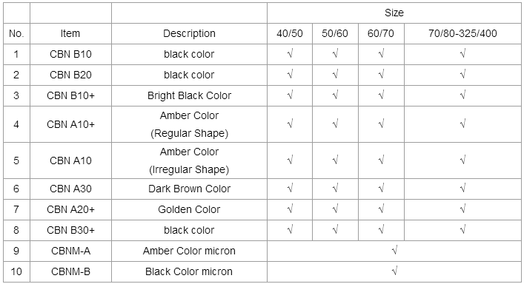Click the checkmark in CBNM-A row
Image resolution: width=524 pixels, height=284 pixels.
[x=395, y=251]
